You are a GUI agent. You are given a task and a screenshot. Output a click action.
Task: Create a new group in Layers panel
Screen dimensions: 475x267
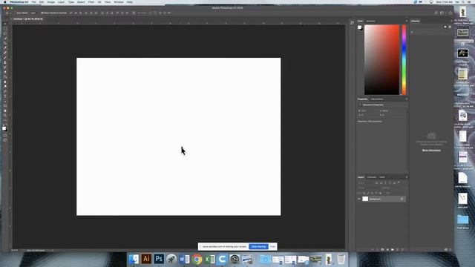(393, 249)
